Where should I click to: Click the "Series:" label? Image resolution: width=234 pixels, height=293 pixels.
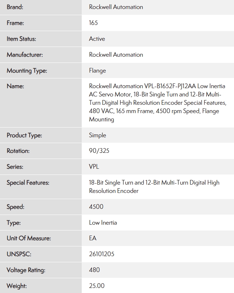click(x=15, y=167)
